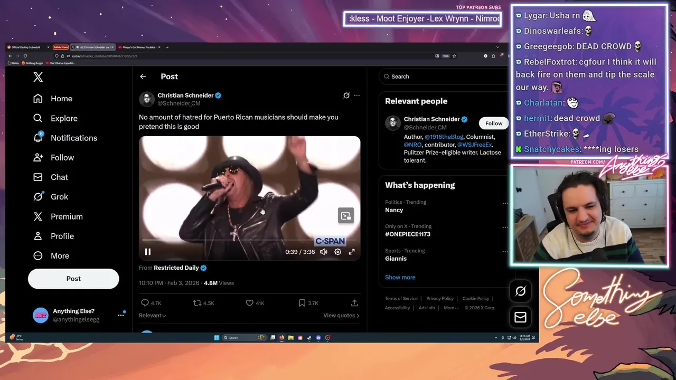The height and width of the screenshot is (380, 676).
Task: Open a new browser tab
Action: 167,47
